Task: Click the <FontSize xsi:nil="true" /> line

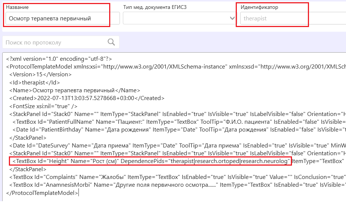Action: (x=43, y=106)
